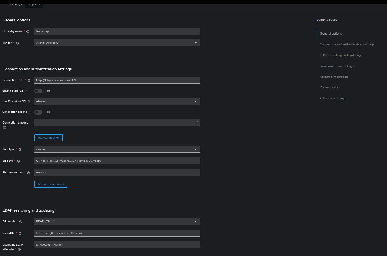Show help for Bind credentials

pyautogui.click(x=28, y=173)
